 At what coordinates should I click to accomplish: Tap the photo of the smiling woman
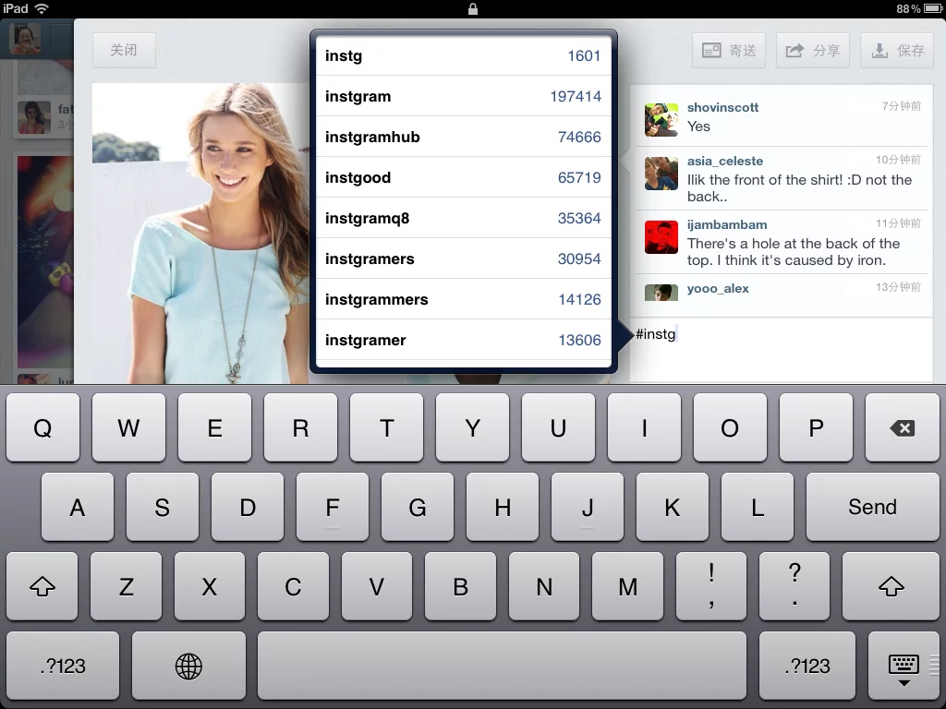tap(200, 234)
